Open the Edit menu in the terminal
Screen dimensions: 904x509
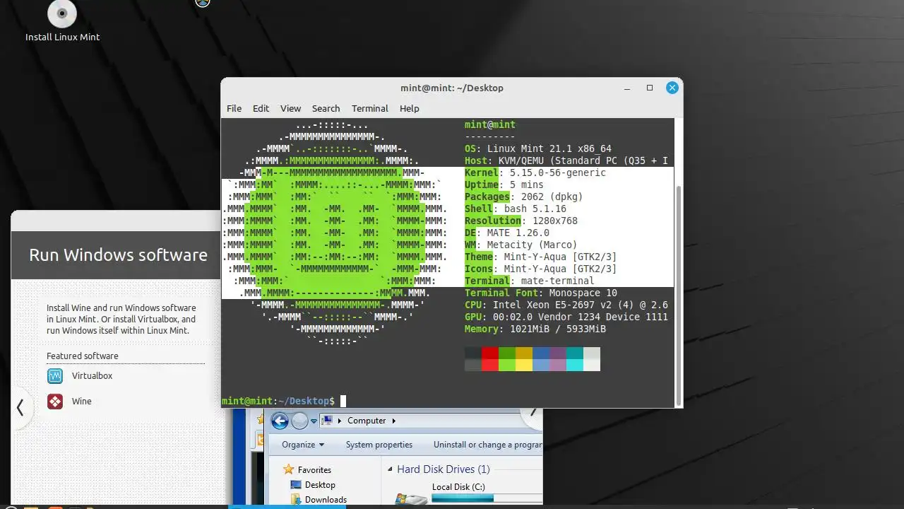[261, 108]
